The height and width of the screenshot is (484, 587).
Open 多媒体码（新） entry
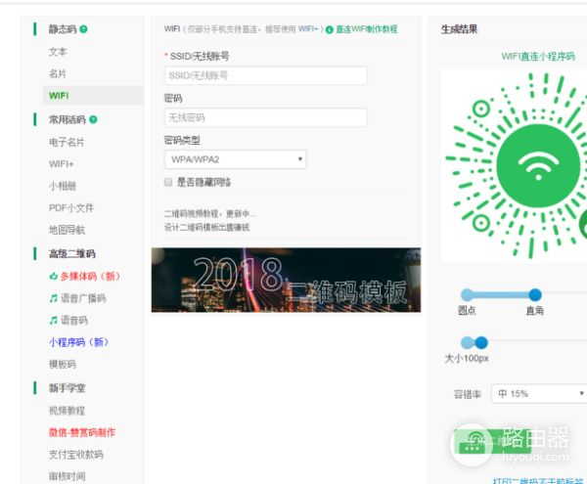click(x=90, y=276)
